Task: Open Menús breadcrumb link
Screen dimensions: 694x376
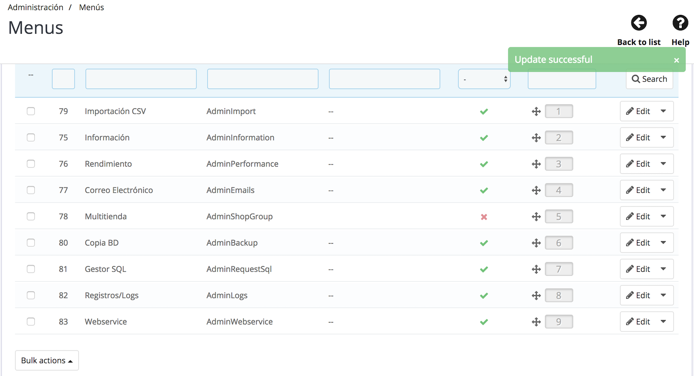Action: 92,7
